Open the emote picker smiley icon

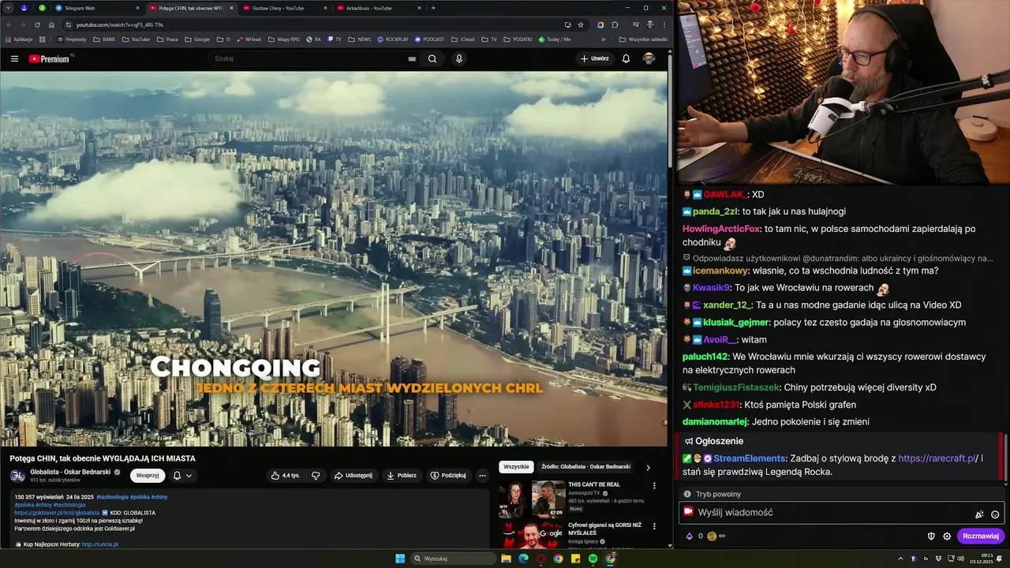click(x=995, y=514)
